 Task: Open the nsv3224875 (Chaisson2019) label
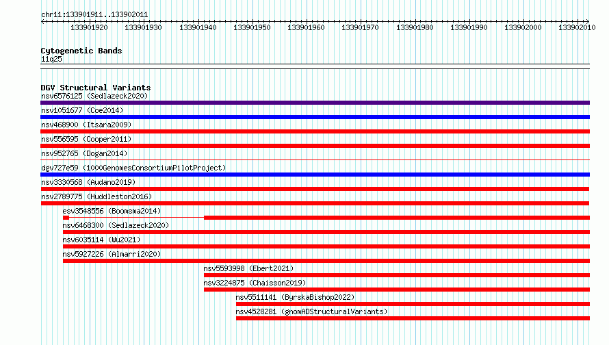255,283
